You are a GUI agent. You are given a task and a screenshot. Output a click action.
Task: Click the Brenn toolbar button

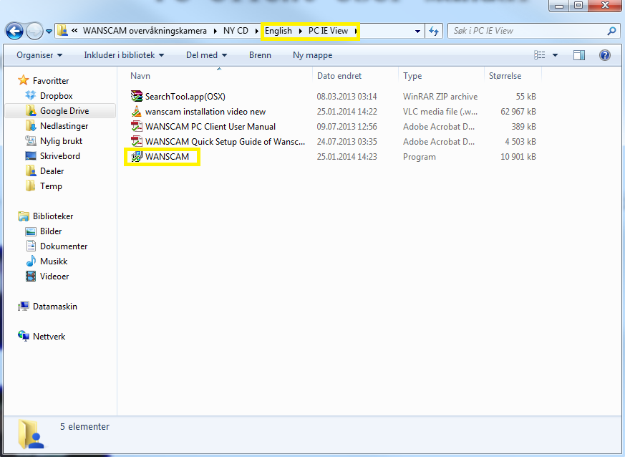(x=260, y=55)
